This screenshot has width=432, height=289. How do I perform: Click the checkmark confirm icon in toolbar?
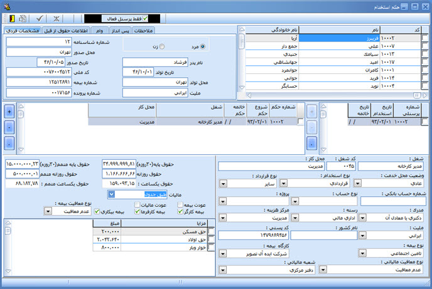(41, 18)
